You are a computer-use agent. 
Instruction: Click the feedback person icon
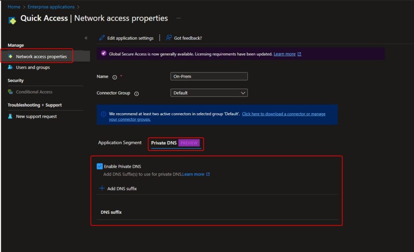[169, 38]
